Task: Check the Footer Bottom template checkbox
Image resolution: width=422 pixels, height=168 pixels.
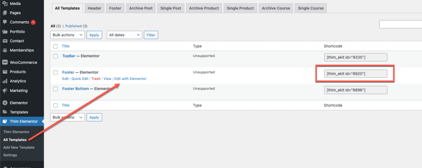Action: click(56, 89)
